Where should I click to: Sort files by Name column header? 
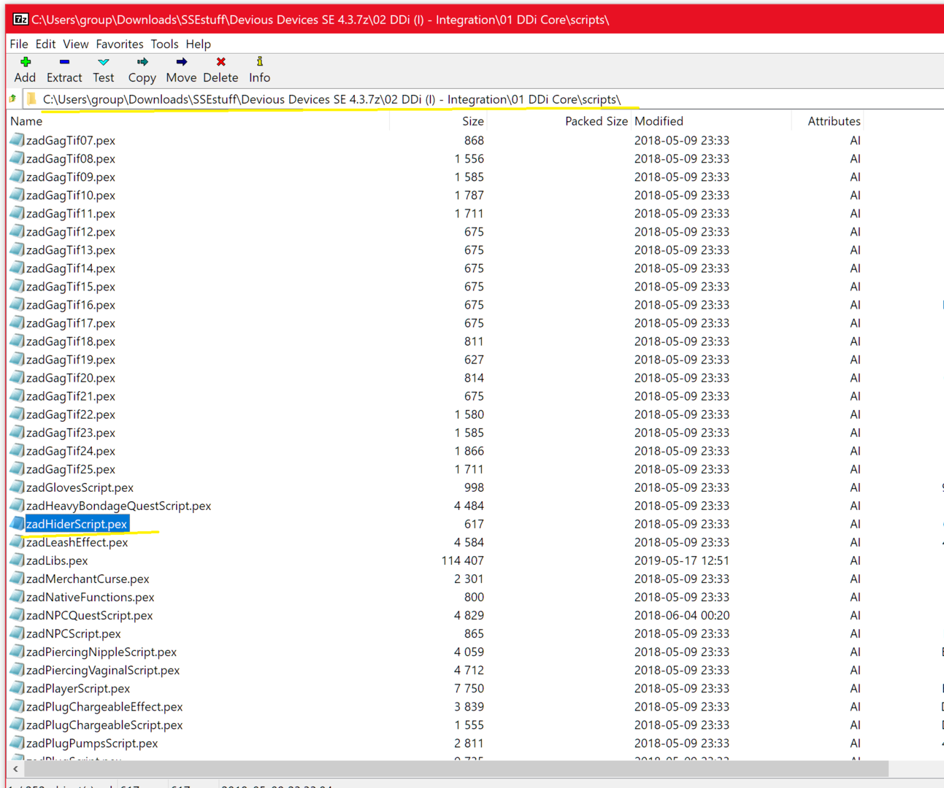pyautogui.click(x=198, y=121)
